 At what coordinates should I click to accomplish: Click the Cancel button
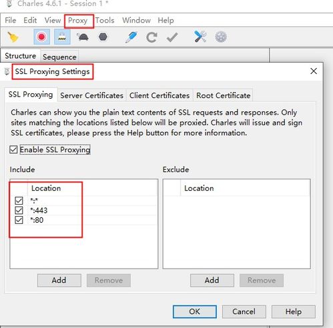pos(244,311)
